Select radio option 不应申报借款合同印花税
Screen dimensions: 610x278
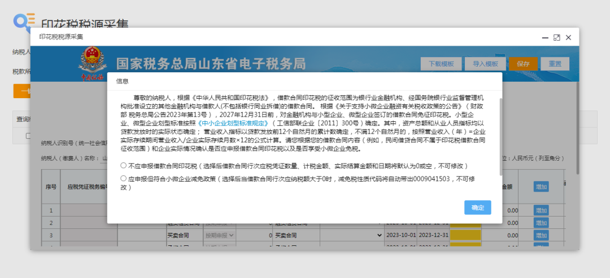click(x=123, y=165)
